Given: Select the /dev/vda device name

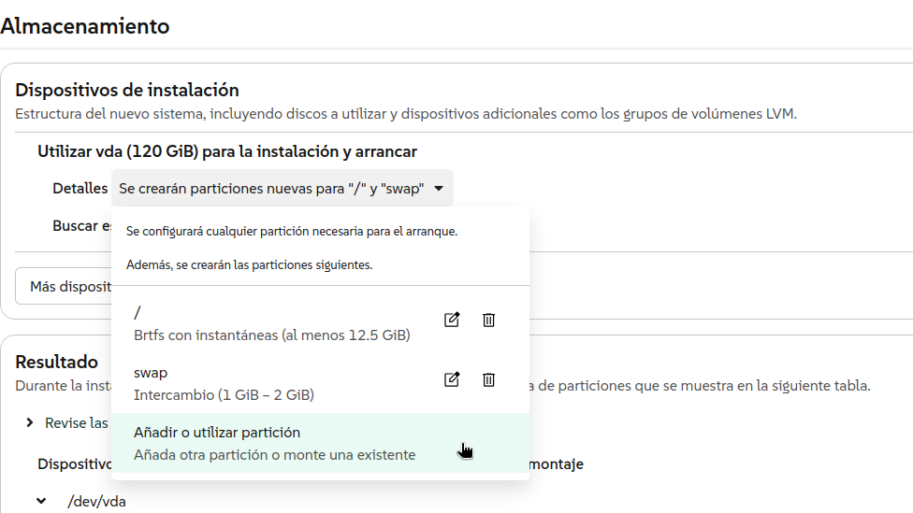Looking at the screenshot, I should 96,502.
